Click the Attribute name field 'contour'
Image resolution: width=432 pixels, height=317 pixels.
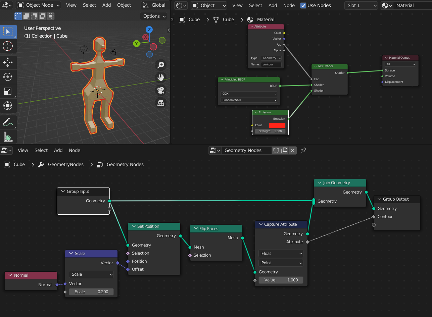click(x=271, y=64)
